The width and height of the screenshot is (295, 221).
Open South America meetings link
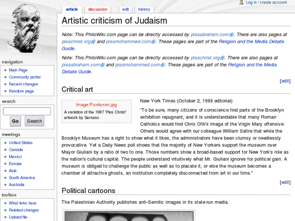point(22,178)
